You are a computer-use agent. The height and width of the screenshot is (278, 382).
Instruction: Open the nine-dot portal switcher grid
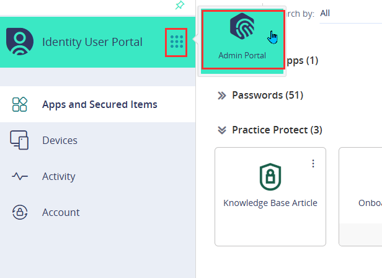(176, 42)
